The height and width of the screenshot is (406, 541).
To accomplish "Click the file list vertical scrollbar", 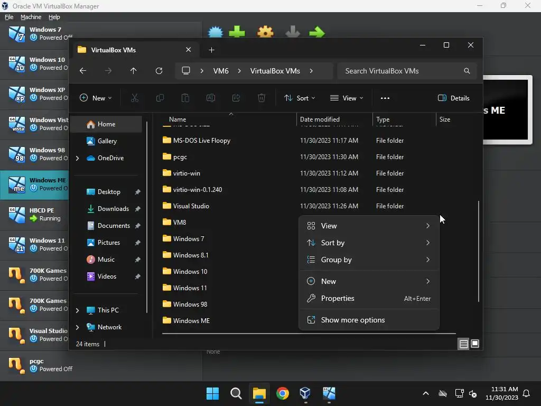I will (x=479, y=251).
